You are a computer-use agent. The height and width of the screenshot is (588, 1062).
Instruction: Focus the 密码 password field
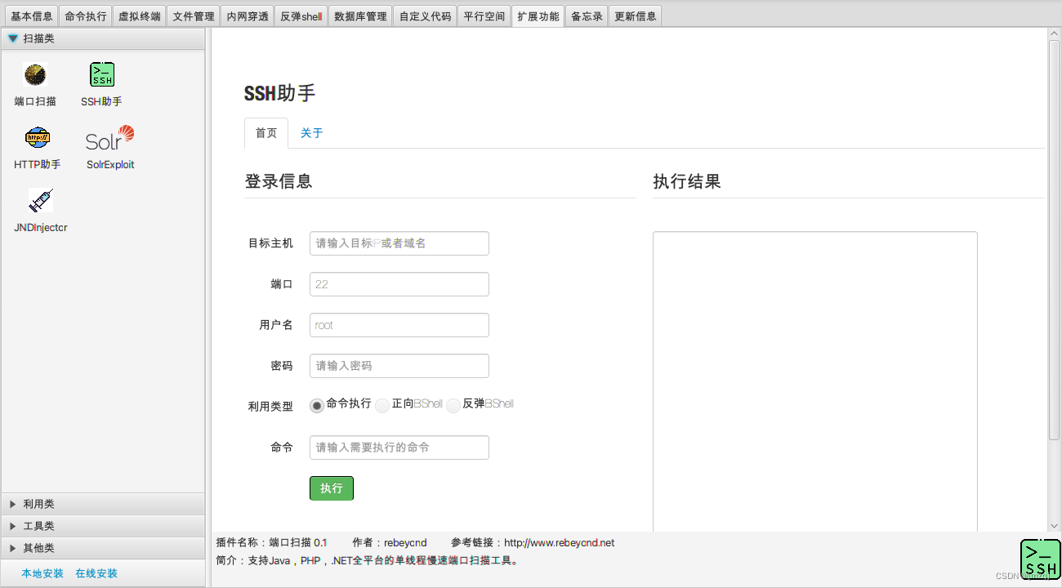pyautogui.click(x=399, y=366)
